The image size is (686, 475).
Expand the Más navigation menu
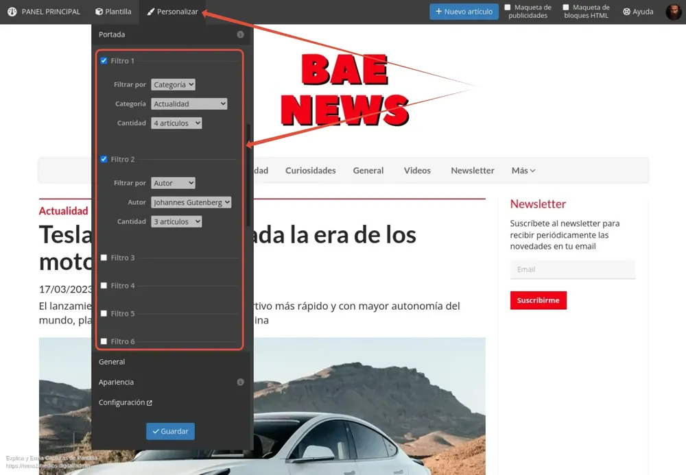523,171
